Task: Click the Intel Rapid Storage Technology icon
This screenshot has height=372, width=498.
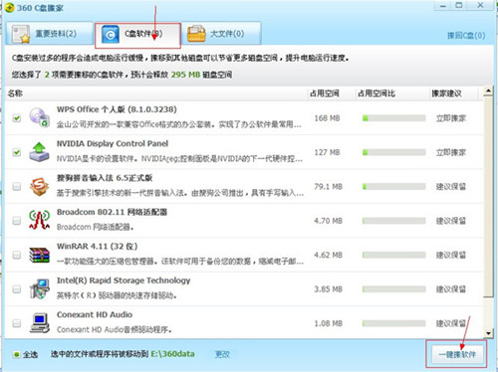Action: (39, 288)
